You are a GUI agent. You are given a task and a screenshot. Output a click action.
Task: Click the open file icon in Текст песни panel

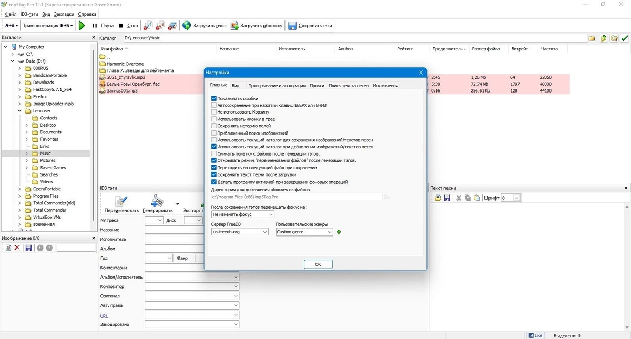pyautogui.click(x=437, y=198)
